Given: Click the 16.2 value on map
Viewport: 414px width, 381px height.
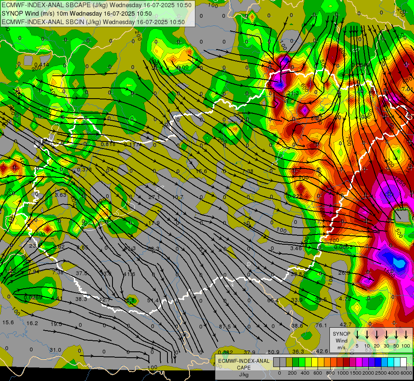Looking at the screenshot, I should pos(32,323).
